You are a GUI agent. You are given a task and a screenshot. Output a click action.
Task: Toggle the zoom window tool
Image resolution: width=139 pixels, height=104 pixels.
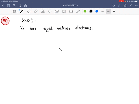[x=14, y=12]
